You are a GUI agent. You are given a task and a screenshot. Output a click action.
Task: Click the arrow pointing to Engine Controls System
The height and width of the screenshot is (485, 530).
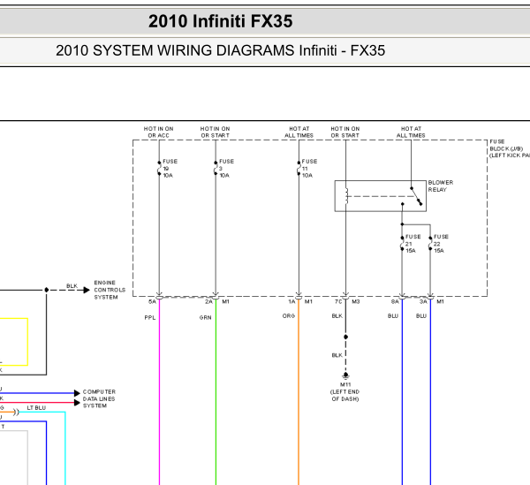pos(87,290)
